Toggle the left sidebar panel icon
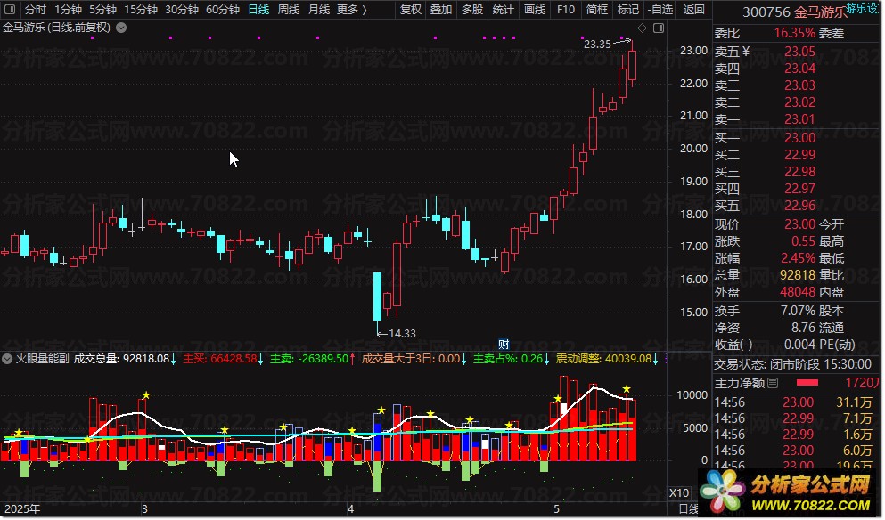The image size is (885, 520). point(10,9)
